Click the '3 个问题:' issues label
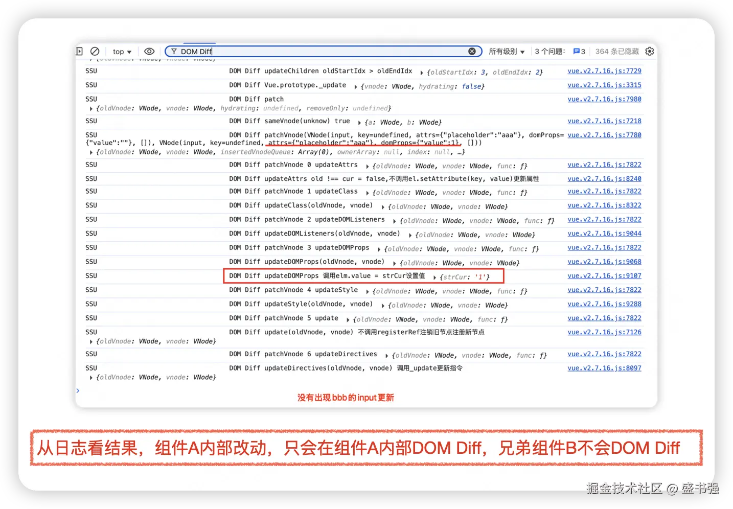The width and height of the screenshot is (733, 509). 550,52
